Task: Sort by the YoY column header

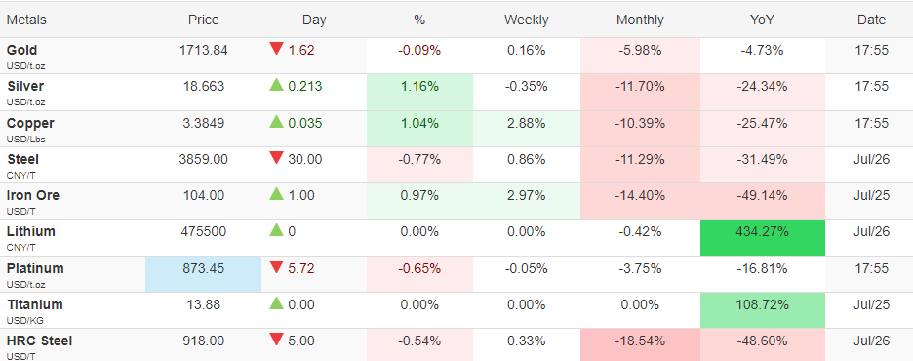Action: click(x=762, y=20)
